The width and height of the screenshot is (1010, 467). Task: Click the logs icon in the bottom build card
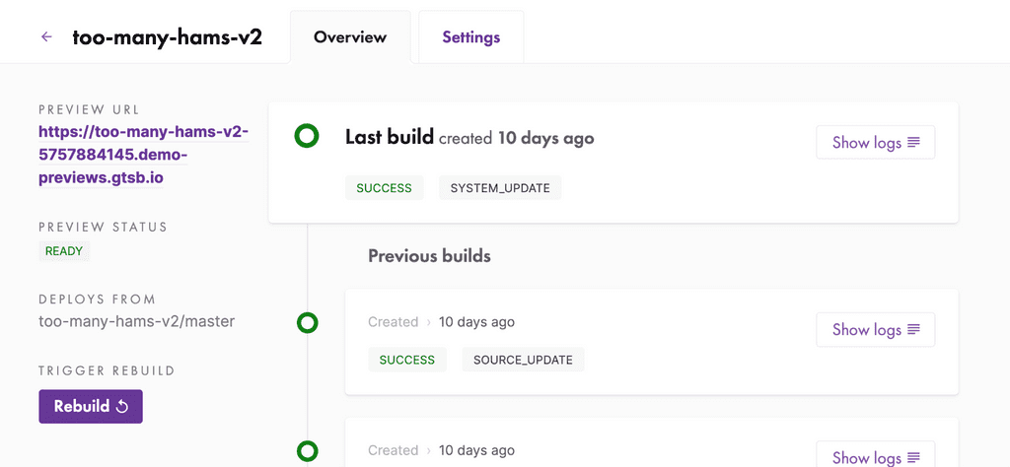[x=913, y=457]
